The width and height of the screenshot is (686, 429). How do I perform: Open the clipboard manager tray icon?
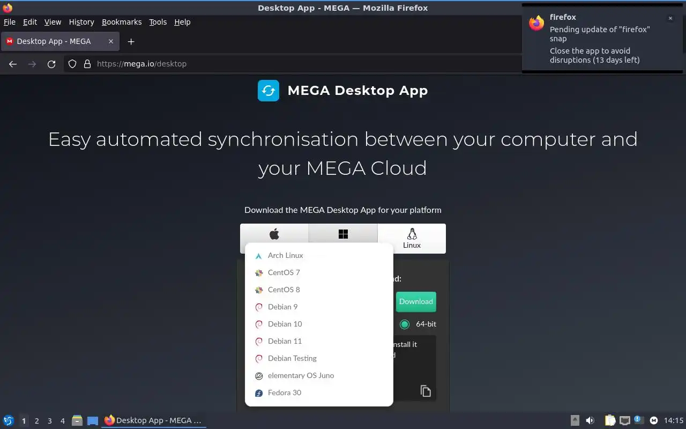tap(610, 420)
